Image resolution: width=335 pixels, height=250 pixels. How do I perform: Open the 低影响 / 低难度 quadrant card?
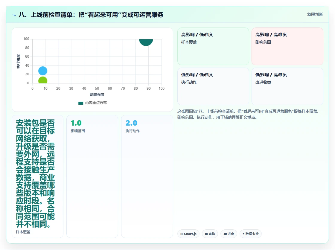tap(213, 86)
